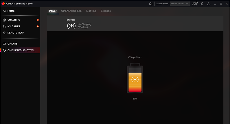This screenshot has width=230, height=124.
Task: Open the game controller icon in title bar
Action: 195,4
